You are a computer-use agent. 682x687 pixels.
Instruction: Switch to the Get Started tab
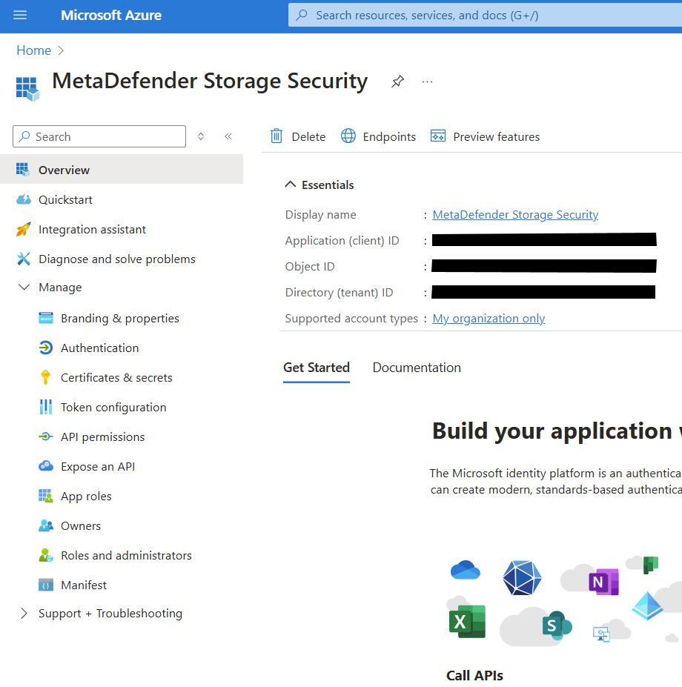point(317,368)
